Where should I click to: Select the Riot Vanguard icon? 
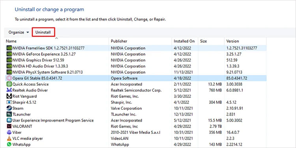(9, 96)
